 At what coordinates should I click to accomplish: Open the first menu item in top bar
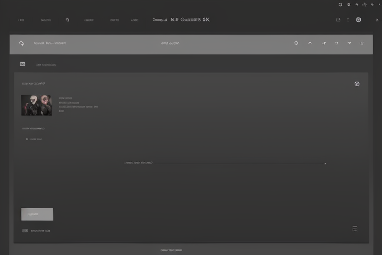(21, 20)
